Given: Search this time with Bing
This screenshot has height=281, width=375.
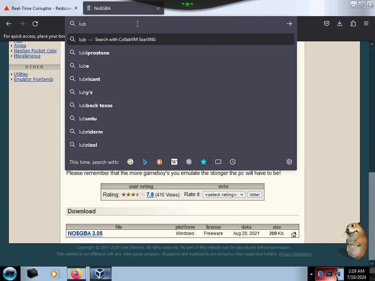Looking at the screenshot, I should (x=145, y=162).
